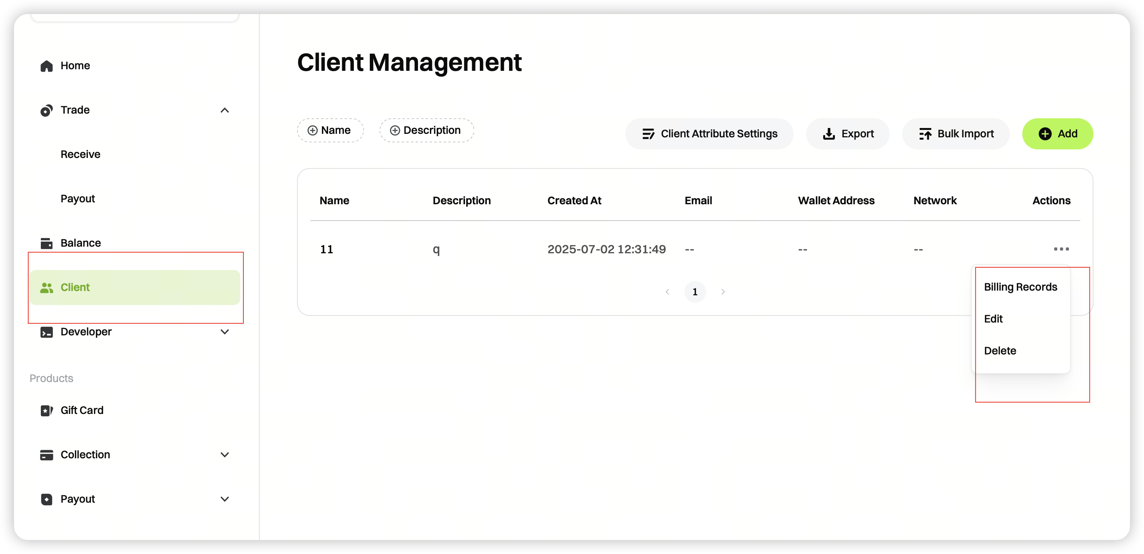Image resolution: width=1144 pixels, height=554 pixels.
Task: Click the Gift Card star icon
Action: (46, 410)
